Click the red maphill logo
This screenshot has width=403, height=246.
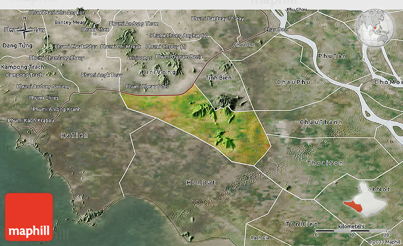[29, 217]
